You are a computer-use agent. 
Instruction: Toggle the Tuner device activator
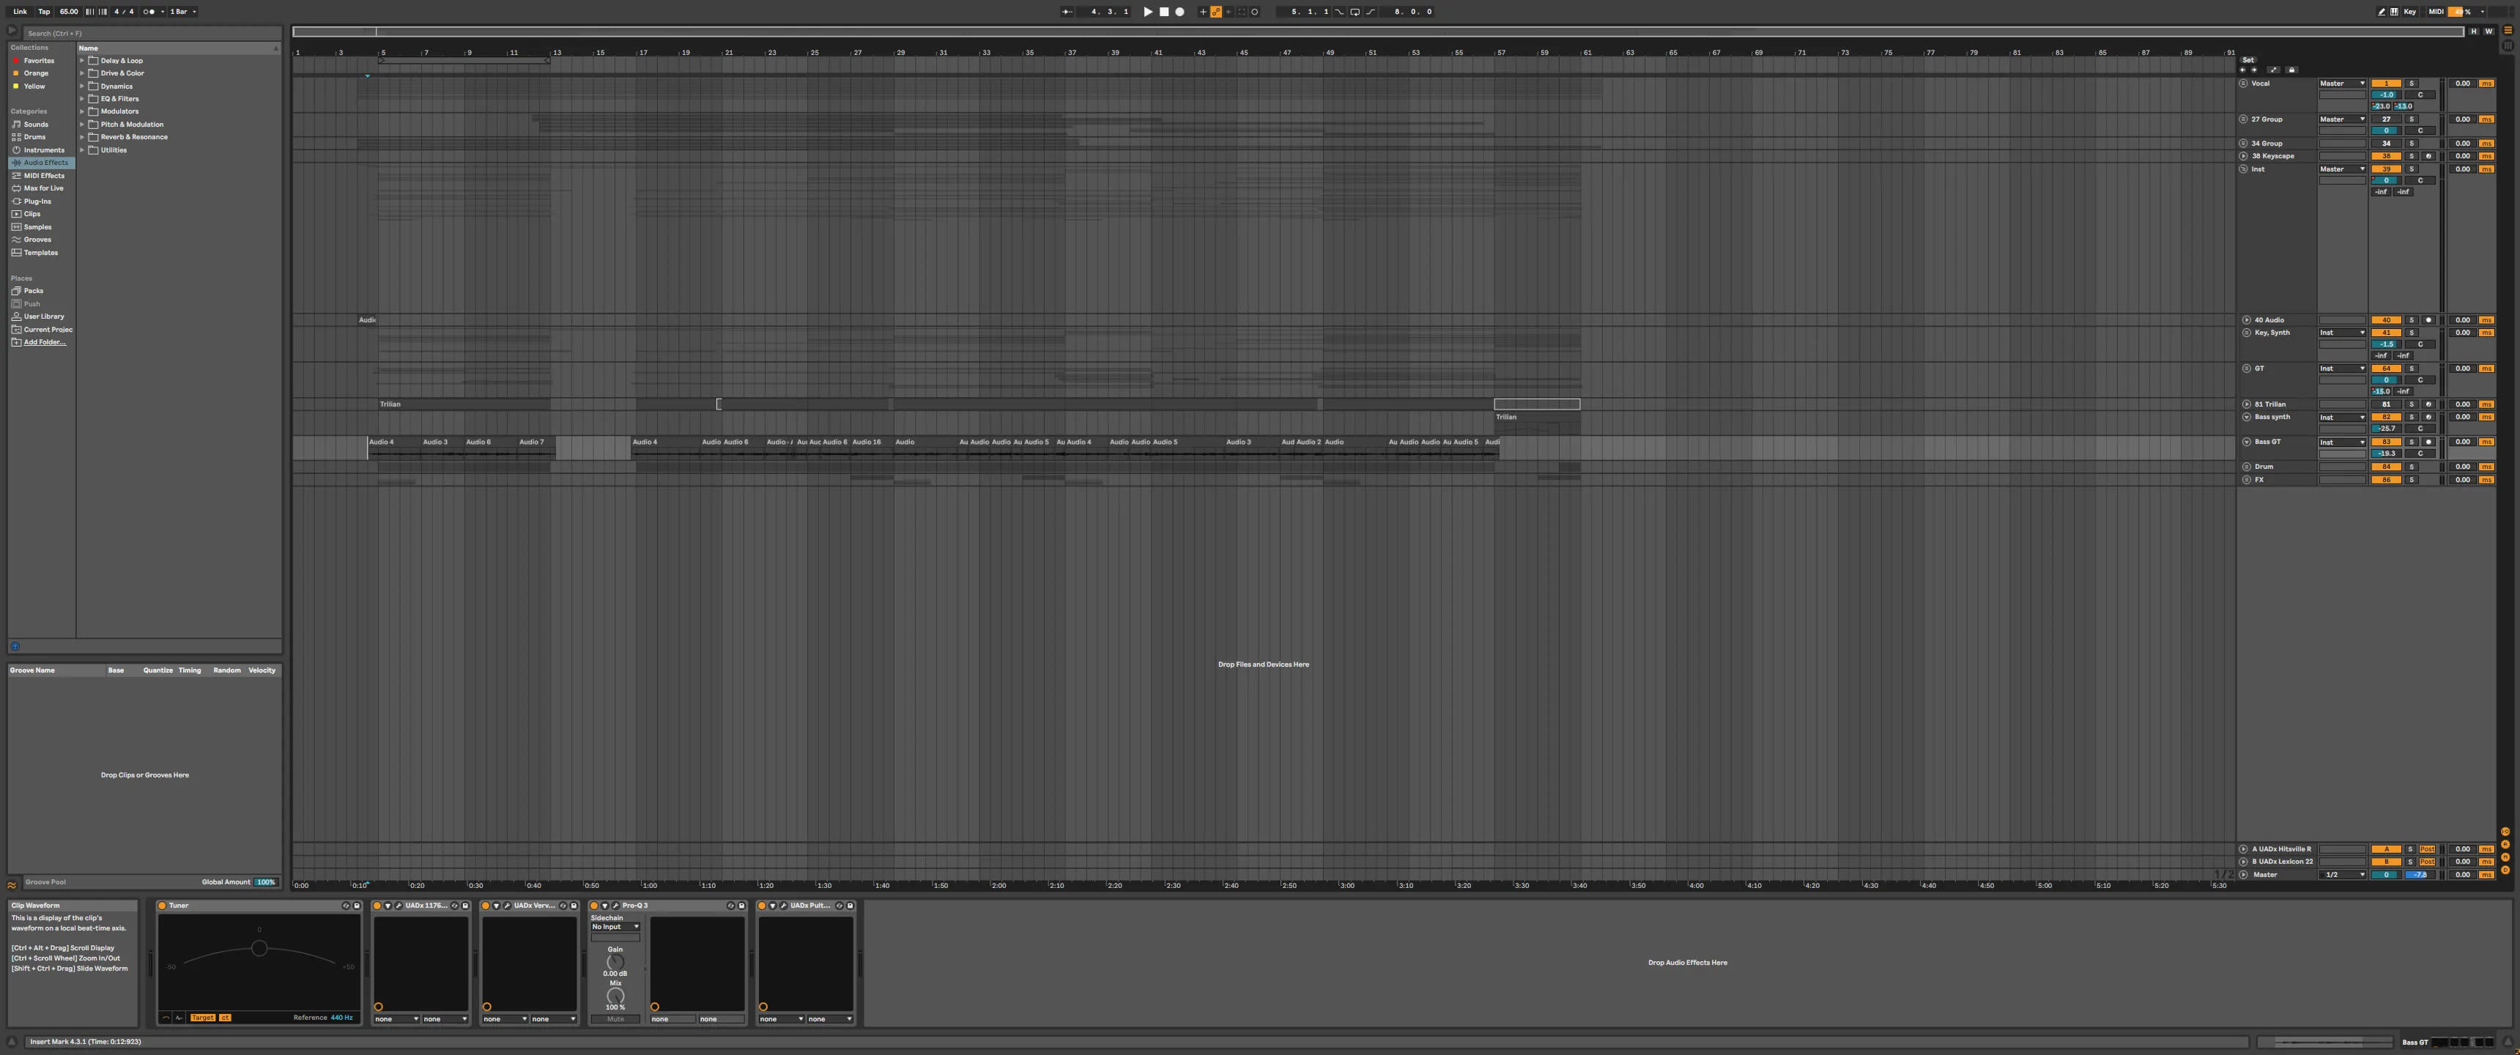163,906
